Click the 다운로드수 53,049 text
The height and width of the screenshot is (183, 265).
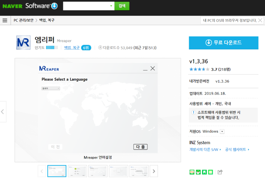tap(118, 48)
